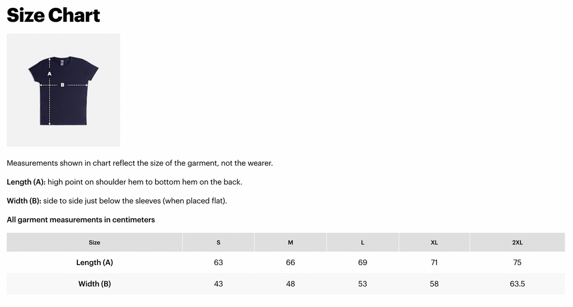The height and width of the screenshot is (307, 573).
Task: Click the Length (A) row label in the table
Action: tap(95, 262)
